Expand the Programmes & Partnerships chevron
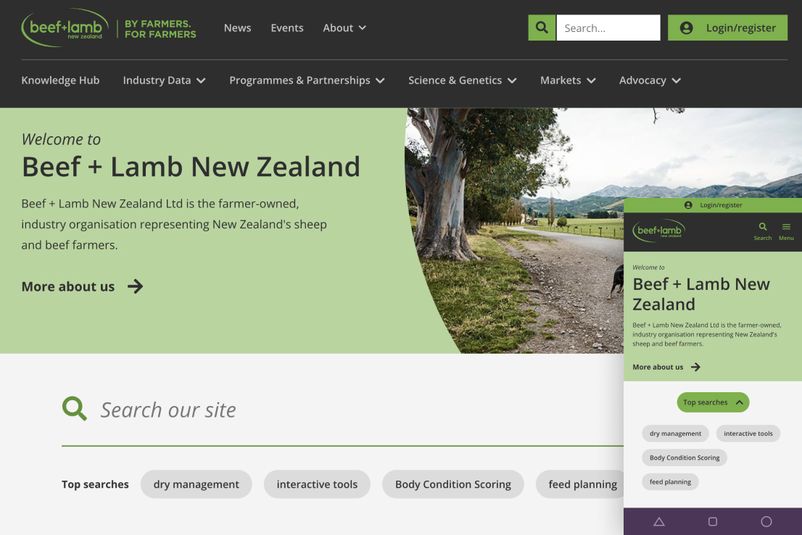This screenshot has width=802, height=535. (x=380, y=80)
